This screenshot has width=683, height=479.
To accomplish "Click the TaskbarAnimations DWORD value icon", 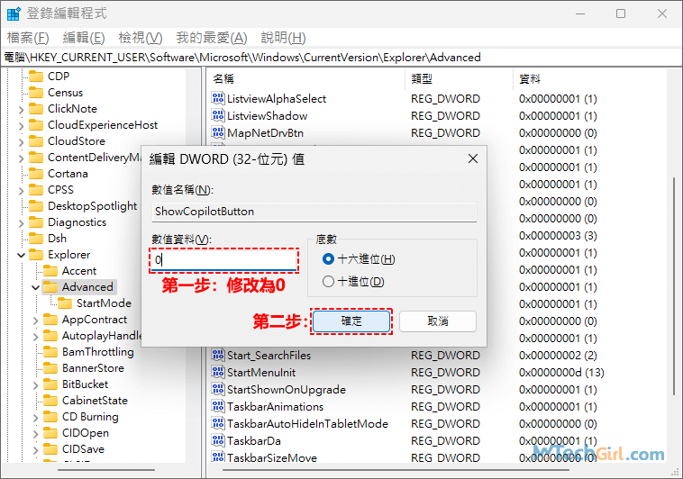I will (x=218, y=406).
